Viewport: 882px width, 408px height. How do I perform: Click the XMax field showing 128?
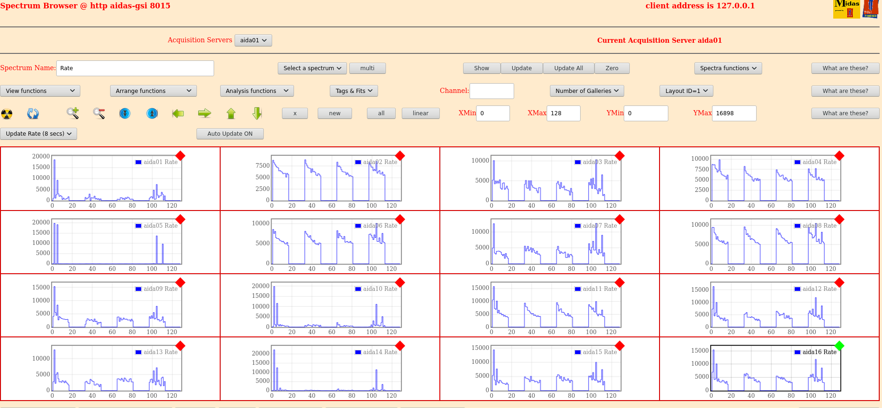[563, 113]
